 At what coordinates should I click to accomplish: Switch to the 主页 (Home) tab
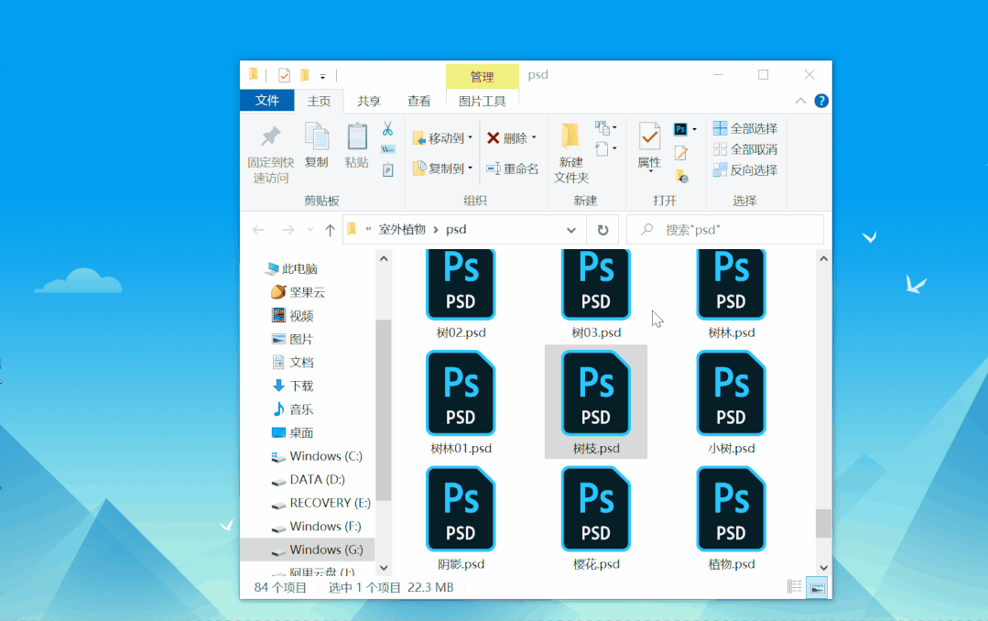pyautogui.click(x=319, y=101)
